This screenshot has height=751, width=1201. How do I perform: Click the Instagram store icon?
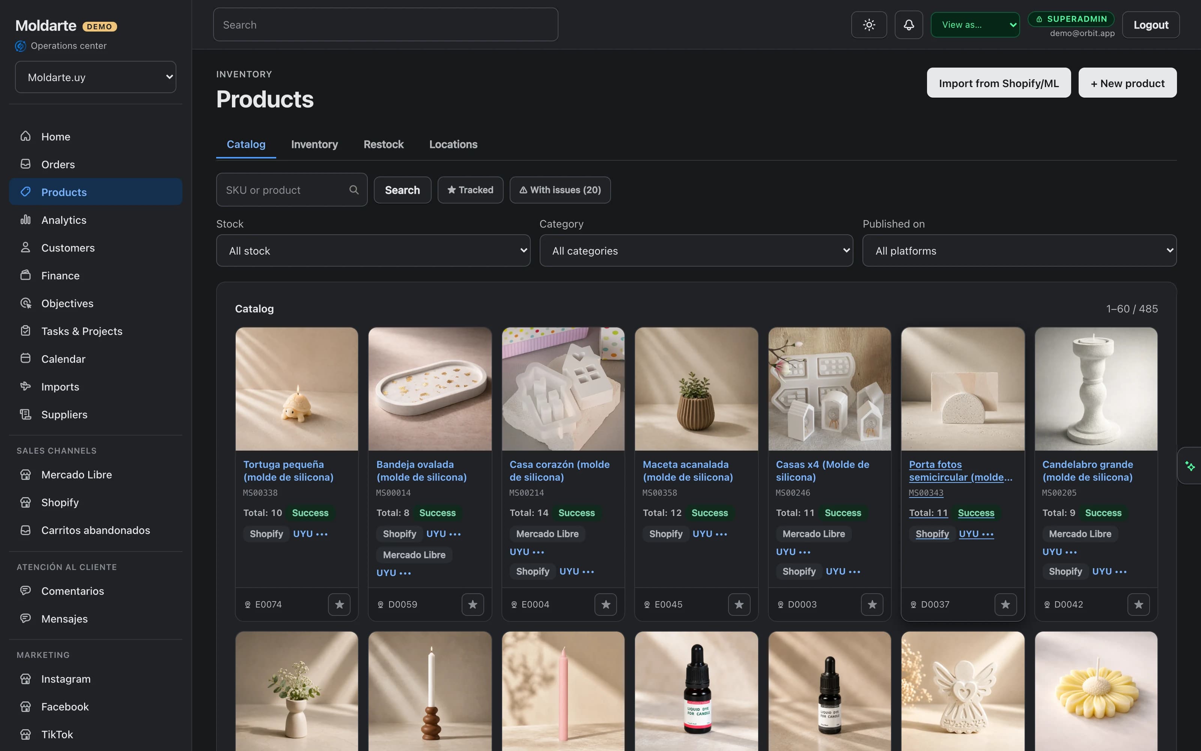point(26,679)
